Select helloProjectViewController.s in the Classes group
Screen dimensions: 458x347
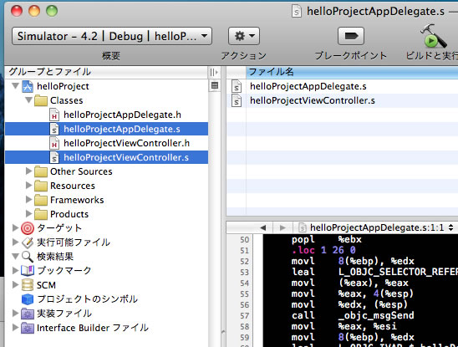tap(126, 157)
